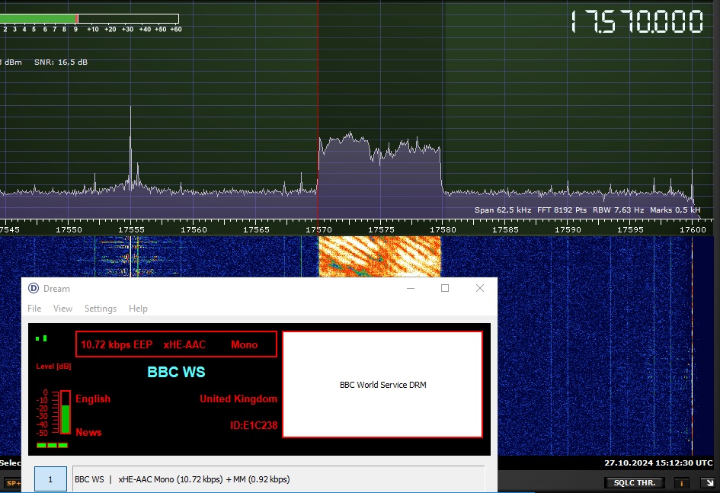This screenshot has width=720, height=493.
Task: Click the 17560 label on frequency axis
Action: tap(194, 229)
